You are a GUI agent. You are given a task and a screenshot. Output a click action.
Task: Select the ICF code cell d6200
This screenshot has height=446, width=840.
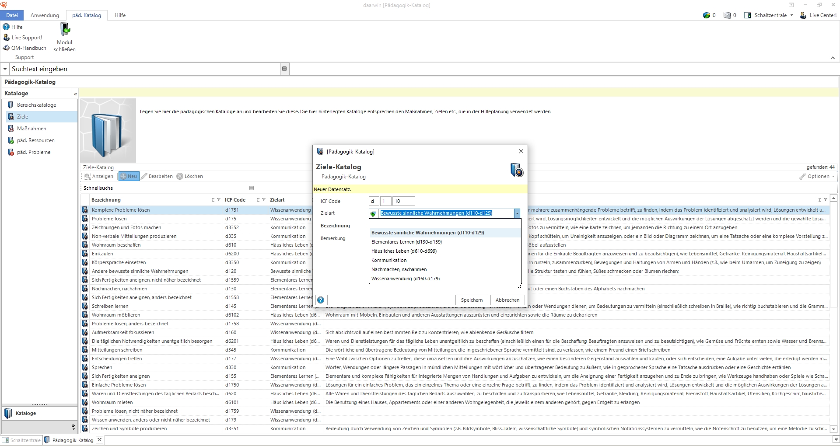pyautogui.click(x=245, y=254)
